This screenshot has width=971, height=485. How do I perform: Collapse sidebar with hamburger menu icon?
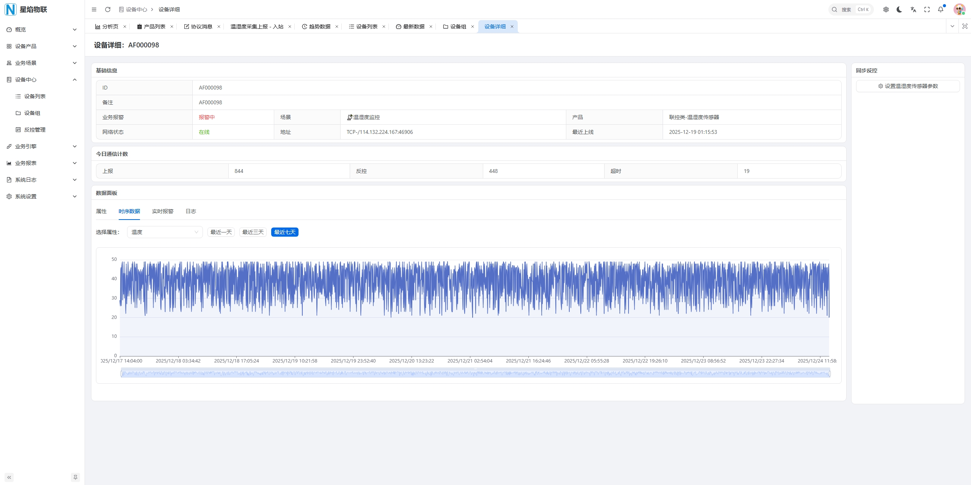click(x=94, y=9)
